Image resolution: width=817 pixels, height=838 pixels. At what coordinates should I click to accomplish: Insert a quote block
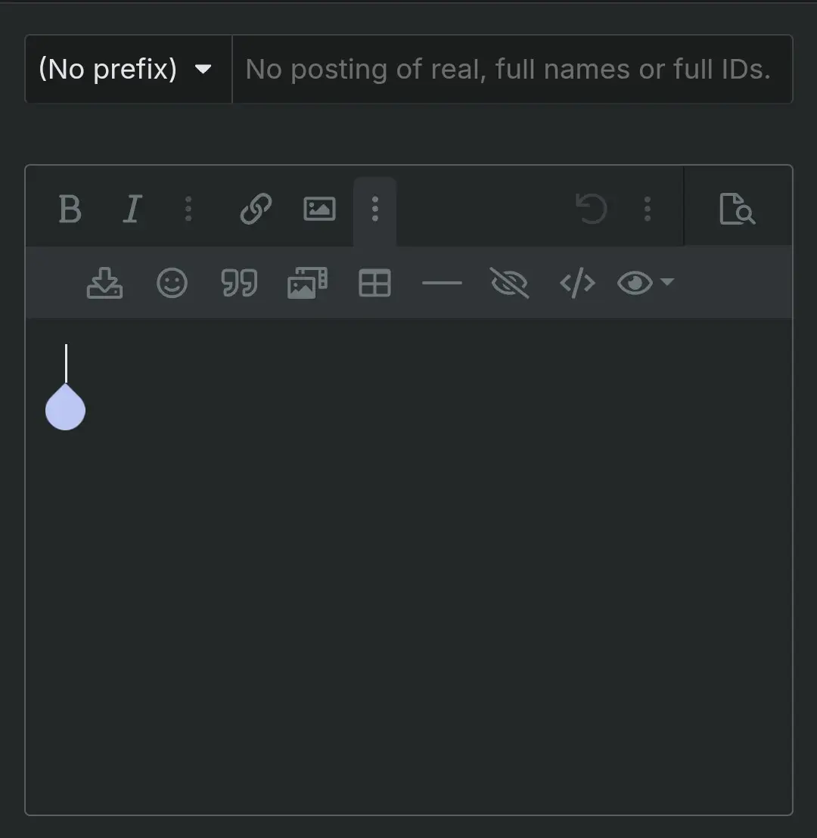point(239,283)
